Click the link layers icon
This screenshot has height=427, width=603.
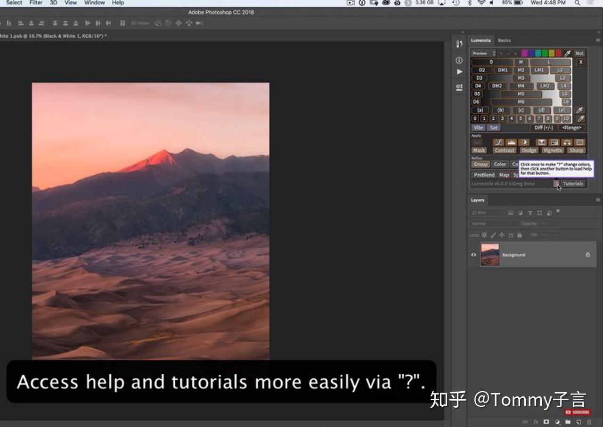pyautogui.click(x=525, y=422)
